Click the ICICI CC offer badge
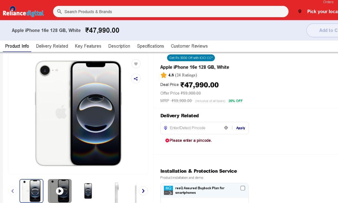This screenshot has height=203, width=338. [191, 58]
